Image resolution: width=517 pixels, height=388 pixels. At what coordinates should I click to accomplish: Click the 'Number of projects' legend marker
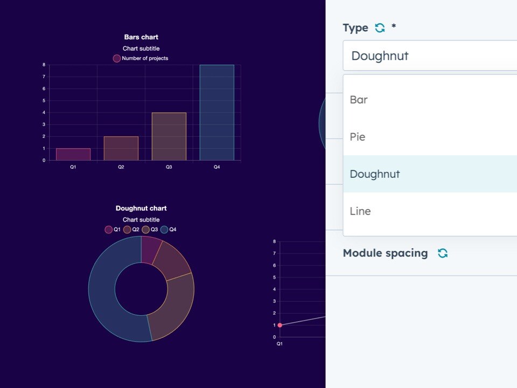click(x=116, y=58)
